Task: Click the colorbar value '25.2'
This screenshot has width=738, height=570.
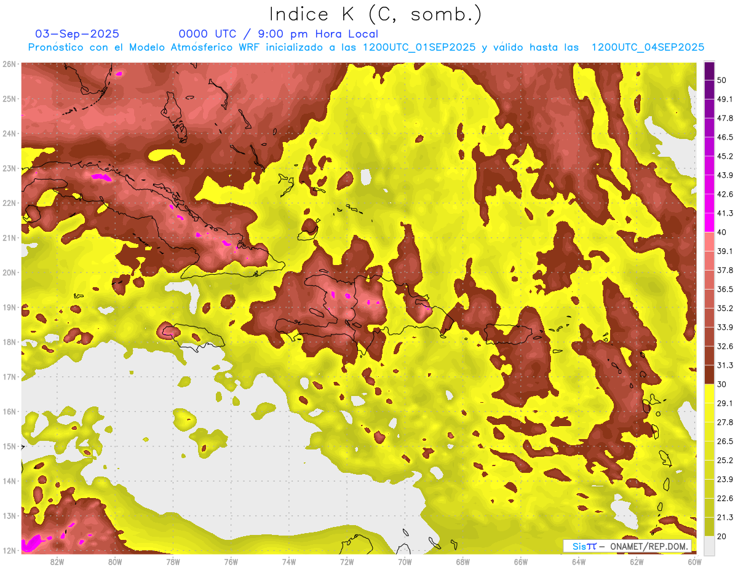Action: coord(724,460)
